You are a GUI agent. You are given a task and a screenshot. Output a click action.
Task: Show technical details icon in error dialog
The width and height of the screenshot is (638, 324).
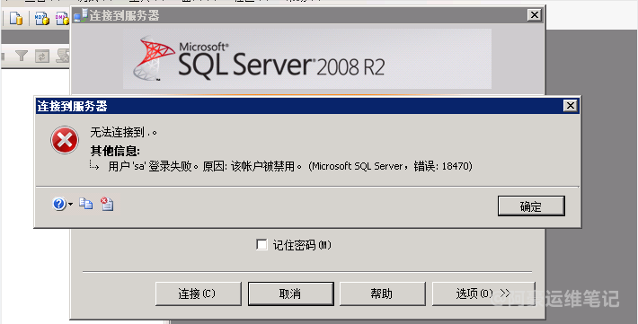(107, 204)
